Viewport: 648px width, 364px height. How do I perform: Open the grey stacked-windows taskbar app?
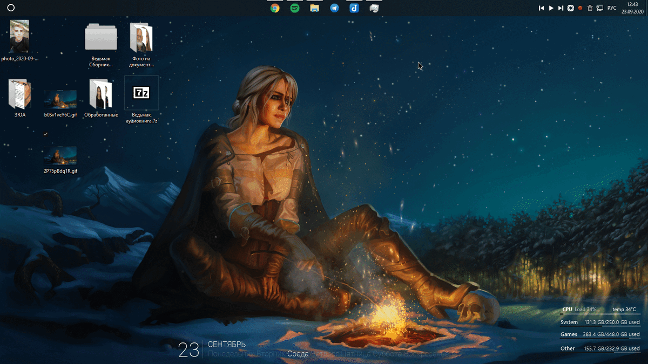tap(374, 8)
